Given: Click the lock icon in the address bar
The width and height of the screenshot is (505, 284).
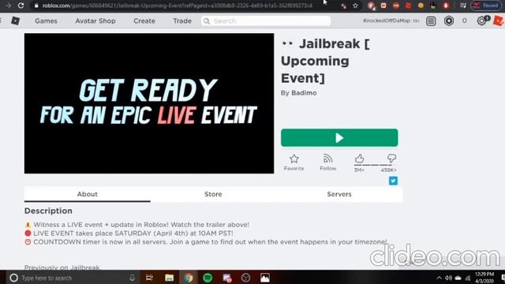Looking at the screenshot, I should pos(36,6).
